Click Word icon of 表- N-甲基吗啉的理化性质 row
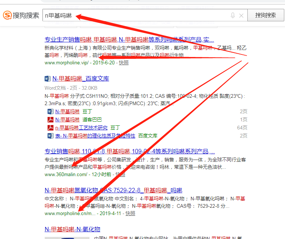This screenshot has height=239, width=285. (51, 136)
